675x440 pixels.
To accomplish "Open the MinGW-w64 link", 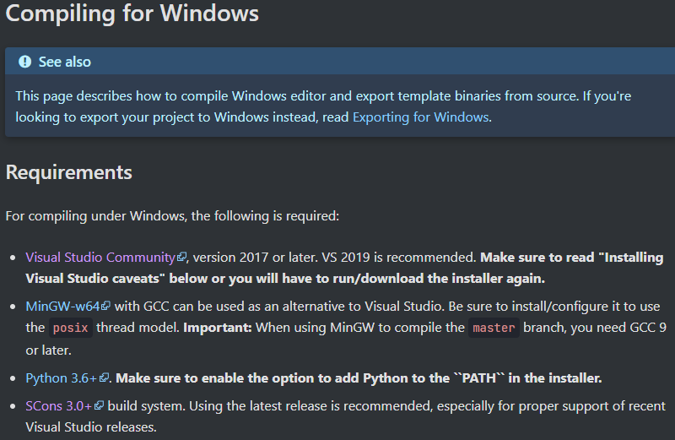I will pyautogui.click(x=62, y=306).
